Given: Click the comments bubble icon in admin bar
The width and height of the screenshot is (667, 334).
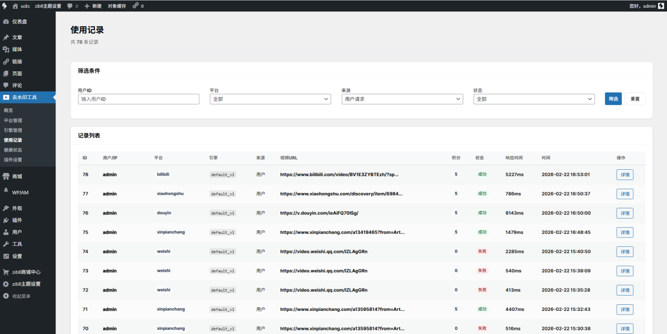Looking at the screenshot, I should [x=70, y=6].
